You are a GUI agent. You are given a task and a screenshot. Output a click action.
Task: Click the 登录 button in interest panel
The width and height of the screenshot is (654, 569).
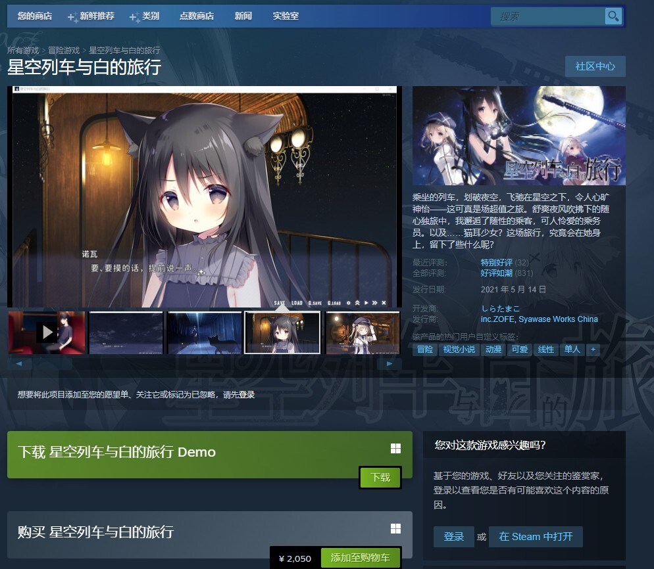tap(454, 537)
